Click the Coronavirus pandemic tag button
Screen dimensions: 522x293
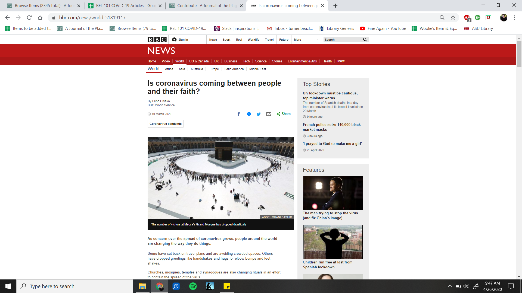[165, 124]
